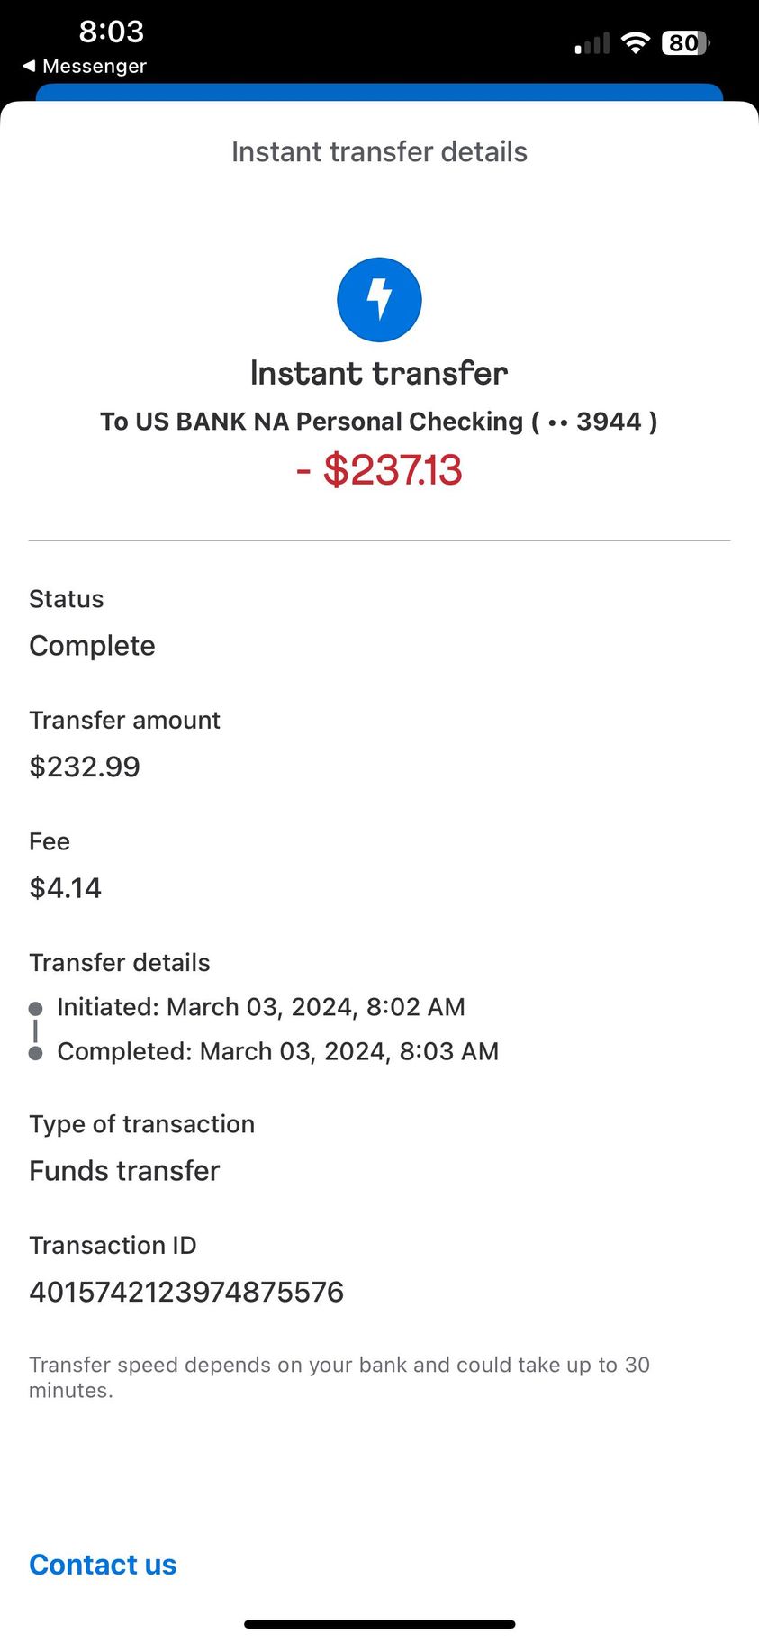The image size is (759, 1643).
Task: Tap the Initiated timeline dot
Action: [36, 1008]
